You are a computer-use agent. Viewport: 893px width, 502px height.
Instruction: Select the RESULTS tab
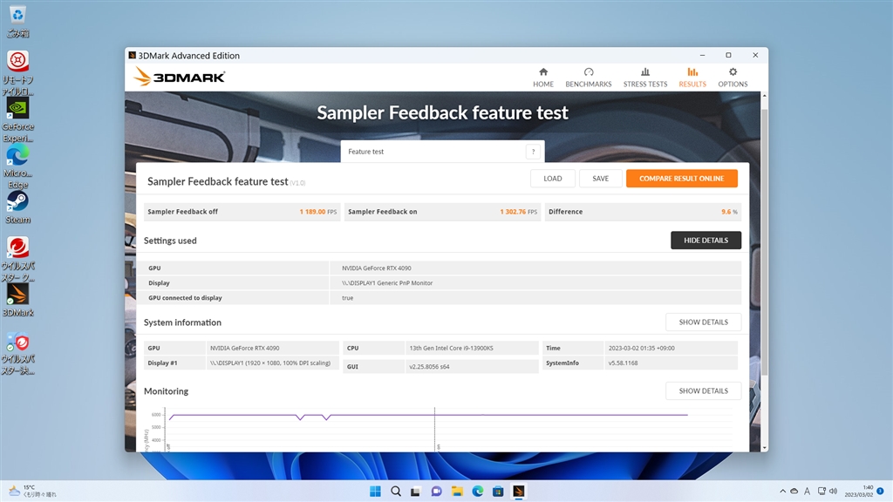692,77
